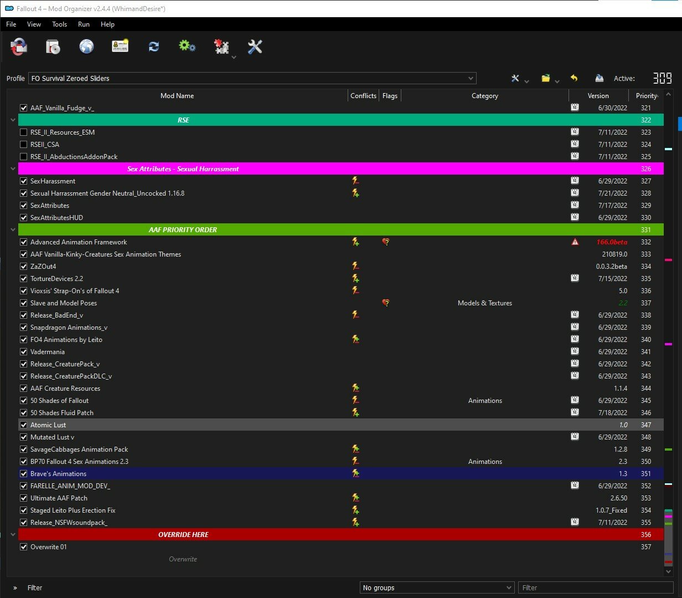The width and height of the screenshot is (682, 598).
Task: Open the Tools menu
Action: pos(60,24)
